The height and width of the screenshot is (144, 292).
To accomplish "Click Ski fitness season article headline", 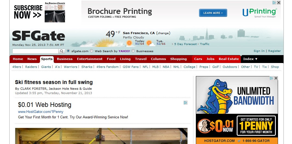I will [x=54, y=82].
